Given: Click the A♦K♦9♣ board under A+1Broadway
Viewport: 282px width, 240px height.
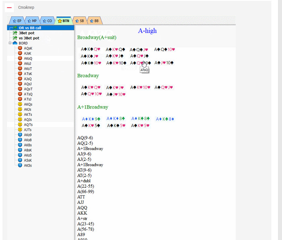Looking at the screenshot, I should [x=91, y=119].
